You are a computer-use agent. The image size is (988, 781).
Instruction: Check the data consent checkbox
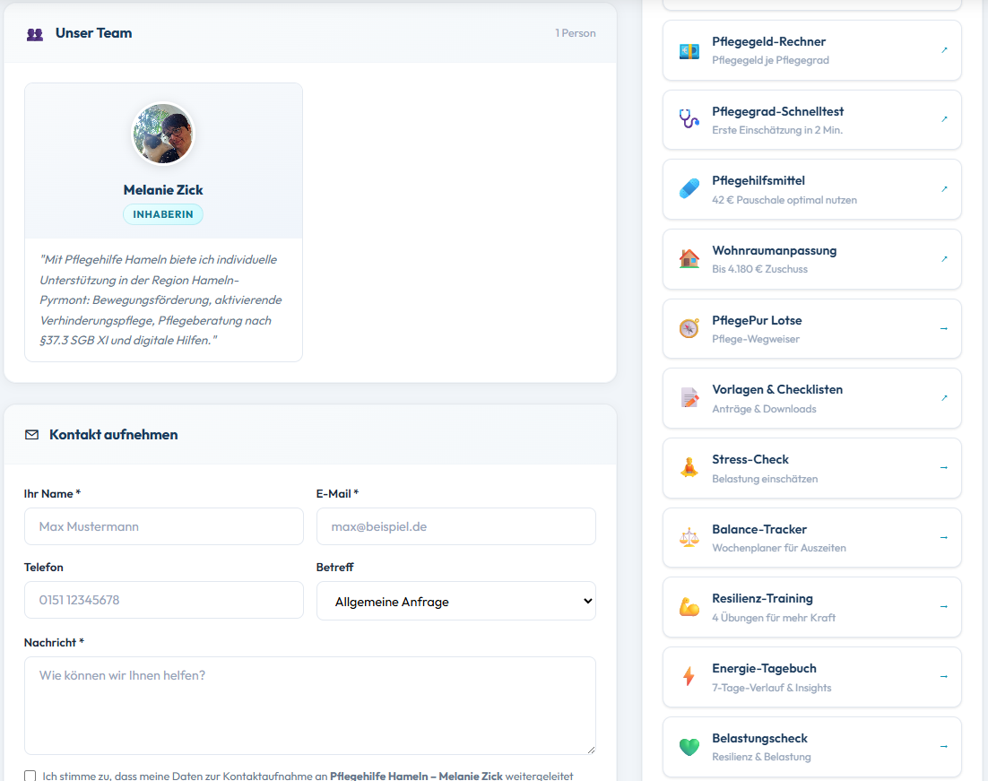click(30, 776)
